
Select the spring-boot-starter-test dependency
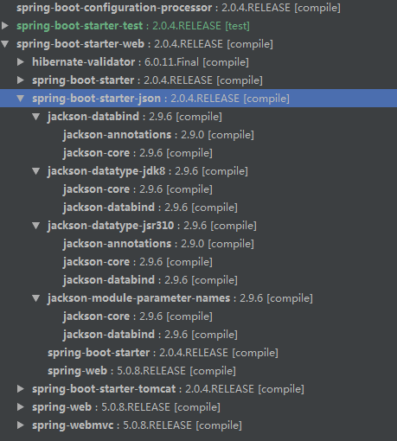[133, 26]
